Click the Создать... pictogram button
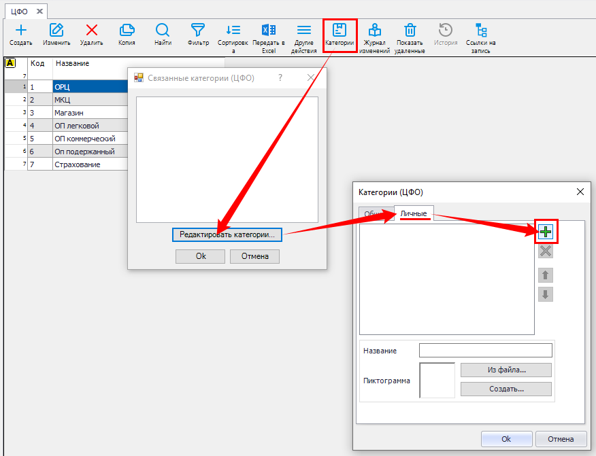Screen dimensions: 596x456 click(506, 389)
